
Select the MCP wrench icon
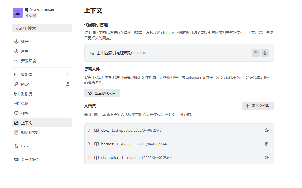point(16,84)
